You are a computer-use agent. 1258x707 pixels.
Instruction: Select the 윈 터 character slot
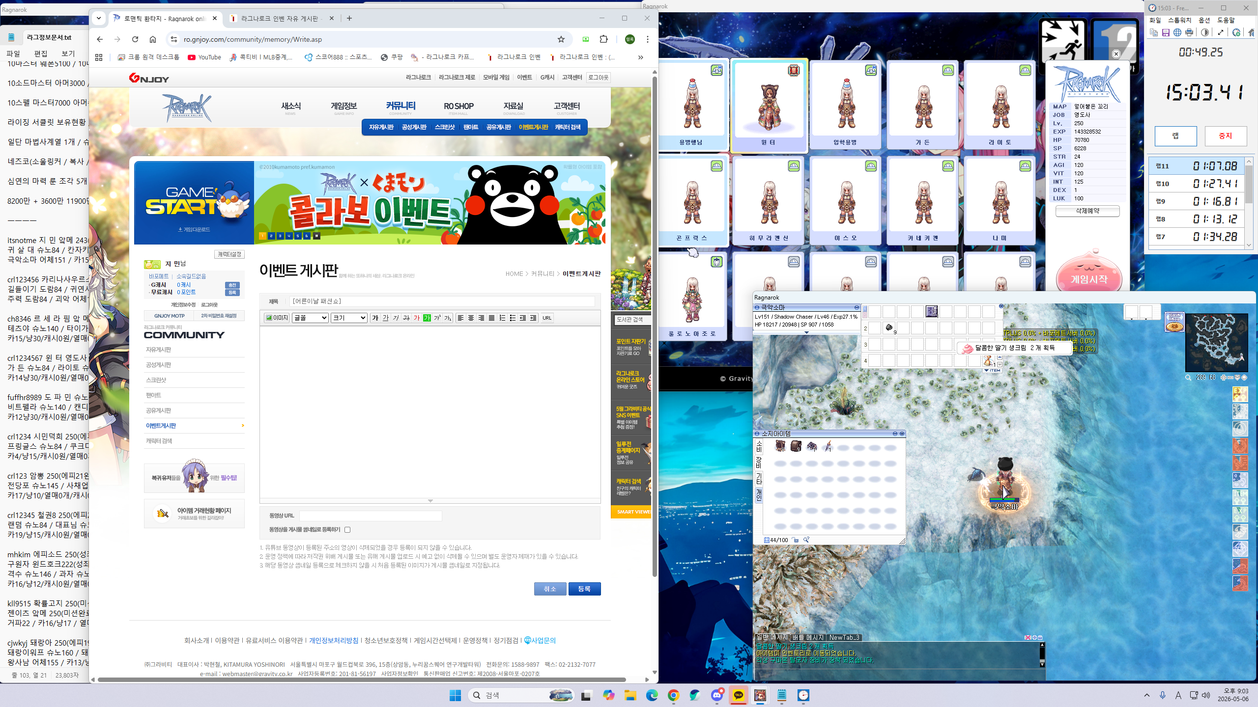(x=769, y=105)
